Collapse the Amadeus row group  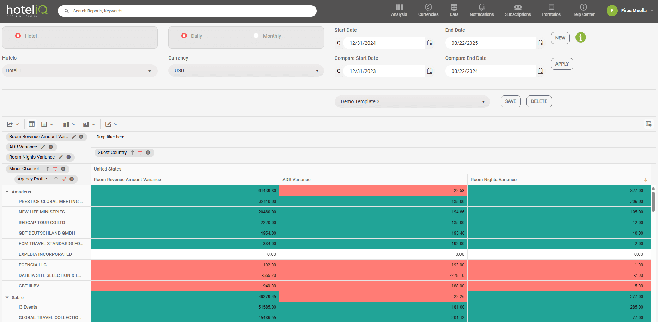(x=7, y=192)
